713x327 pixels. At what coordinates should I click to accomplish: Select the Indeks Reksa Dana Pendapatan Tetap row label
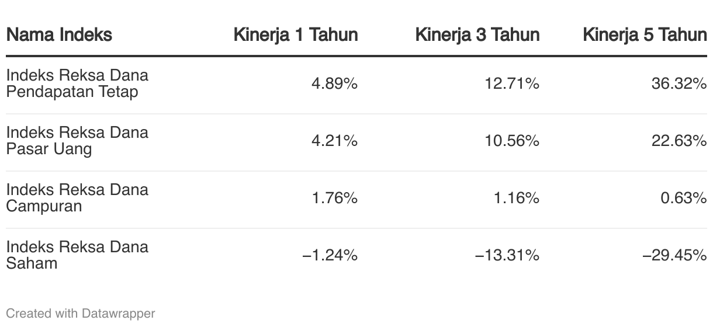[x=77, y=84]
